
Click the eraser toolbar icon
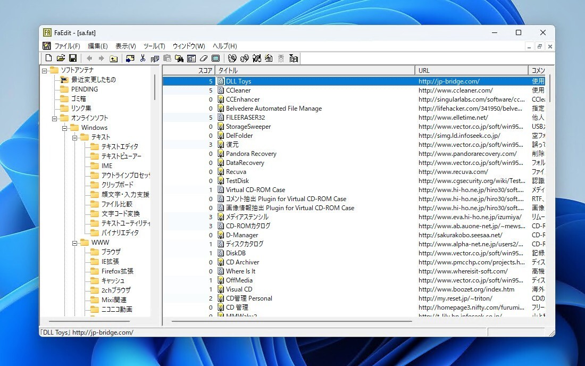(203, 58)
